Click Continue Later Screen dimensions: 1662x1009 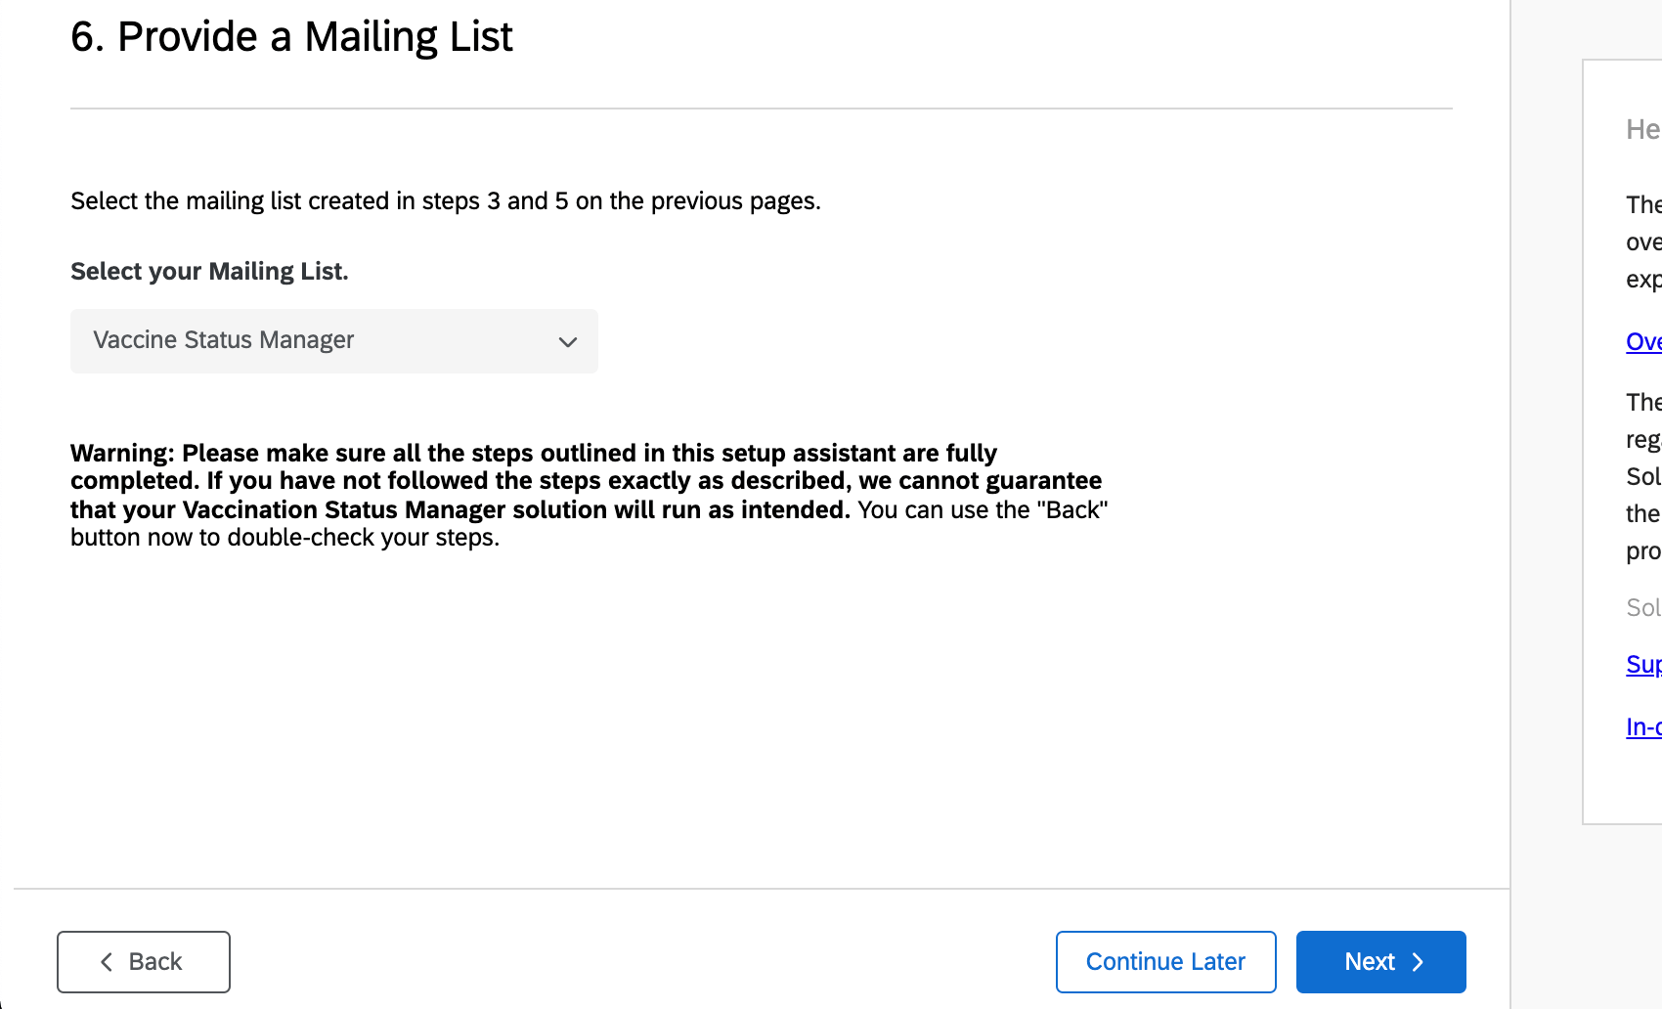tap(1164, 961)
